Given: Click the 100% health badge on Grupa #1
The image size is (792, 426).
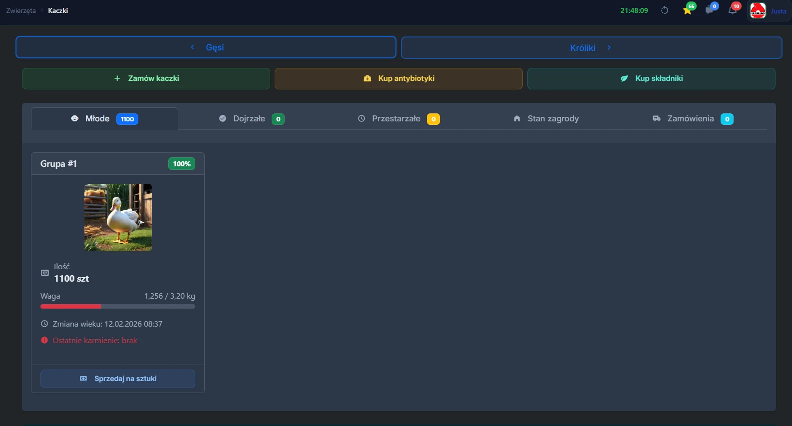Looking at the screenshot, I should click(182, 164).
